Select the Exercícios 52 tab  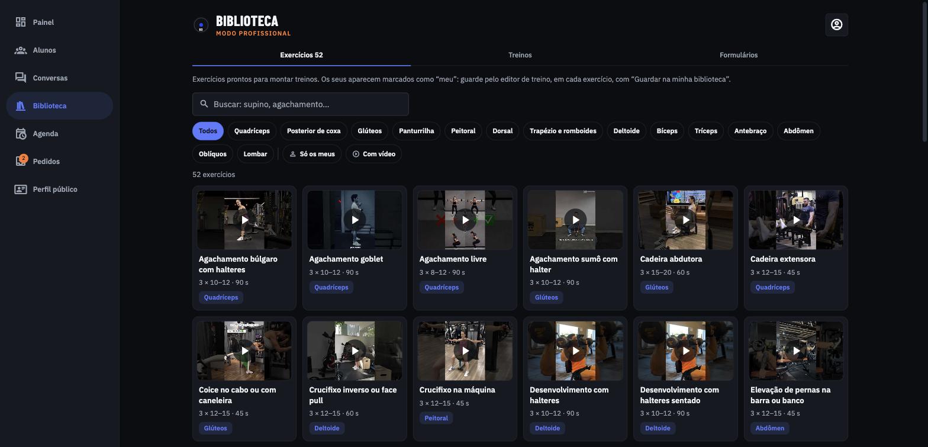(301, 55)
